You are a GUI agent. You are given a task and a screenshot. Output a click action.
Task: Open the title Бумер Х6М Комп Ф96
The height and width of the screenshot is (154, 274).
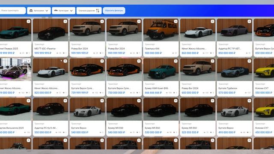click(x=157, y=88)
